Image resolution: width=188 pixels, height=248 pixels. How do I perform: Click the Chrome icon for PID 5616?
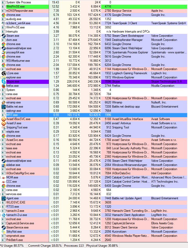(x=3, y=57)
